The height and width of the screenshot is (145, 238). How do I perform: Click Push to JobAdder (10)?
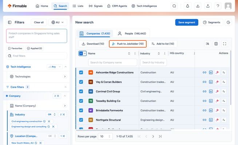(x=128, y=44)
